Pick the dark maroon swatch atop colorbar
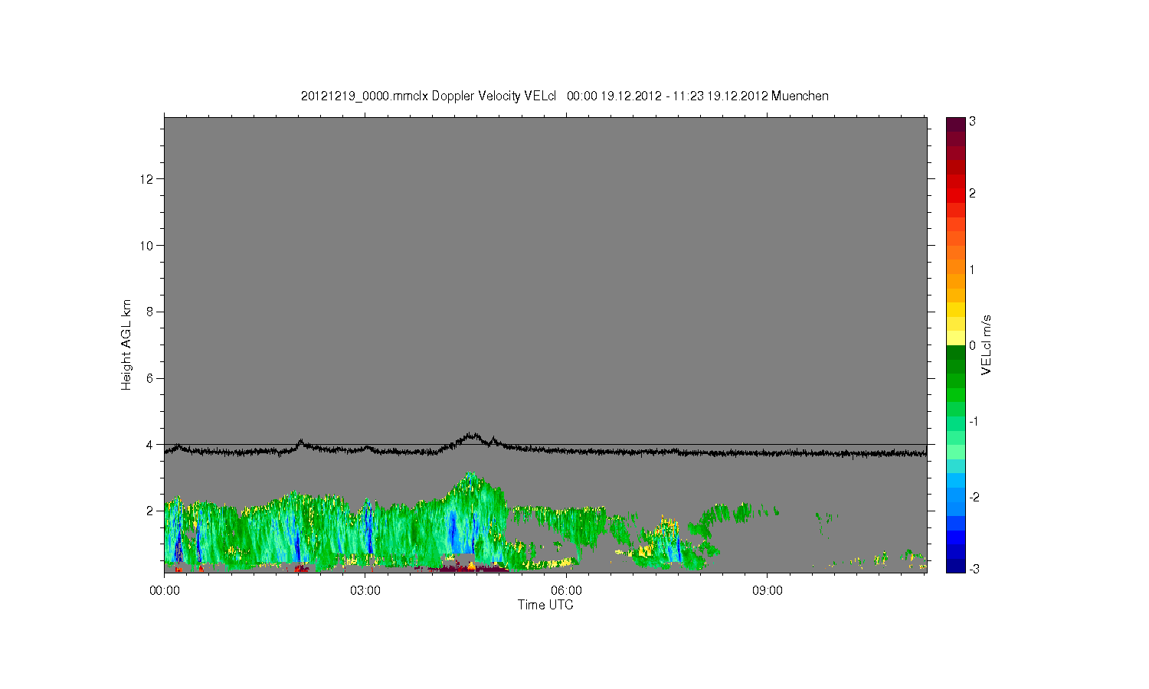This screenshot has width=1149, height=689. coord(955,124)
